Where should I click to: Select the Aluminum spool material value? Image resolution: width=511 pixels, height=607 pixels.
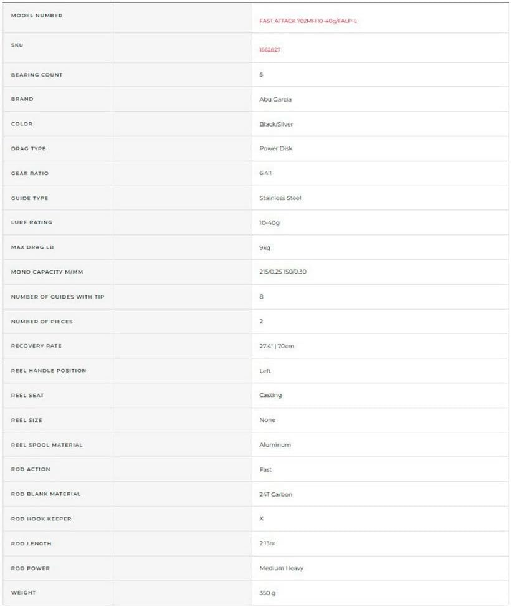pos(275,445)
